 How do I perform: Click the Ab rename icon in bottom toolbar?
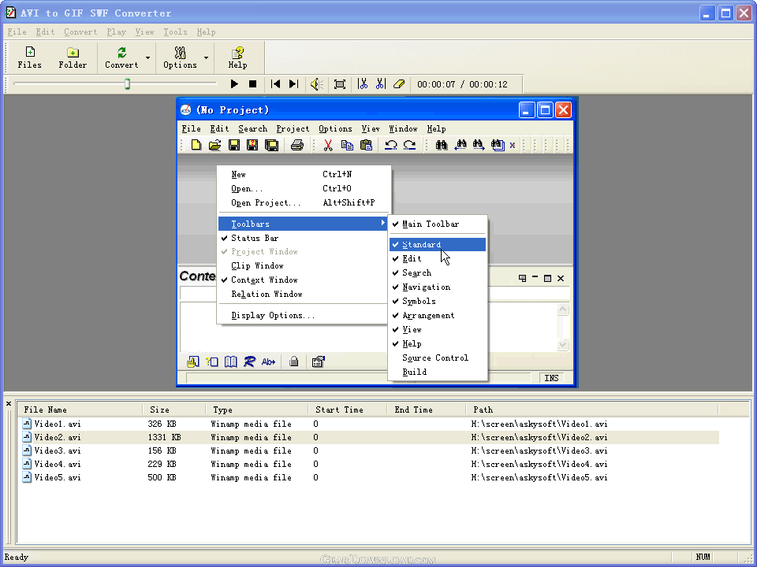click(268, 361)
